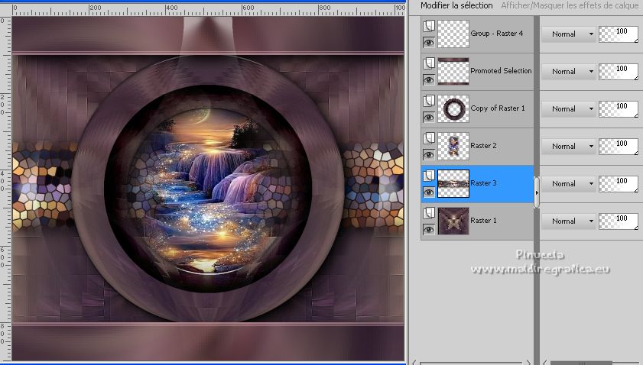Open blend mode dropdown for Group - Raster 4
The image size is (643, 365).
(569, 34)
